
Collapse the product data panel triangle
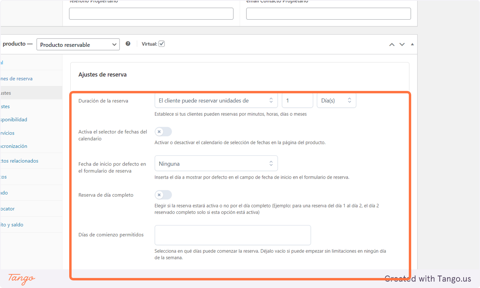(412, 44)
